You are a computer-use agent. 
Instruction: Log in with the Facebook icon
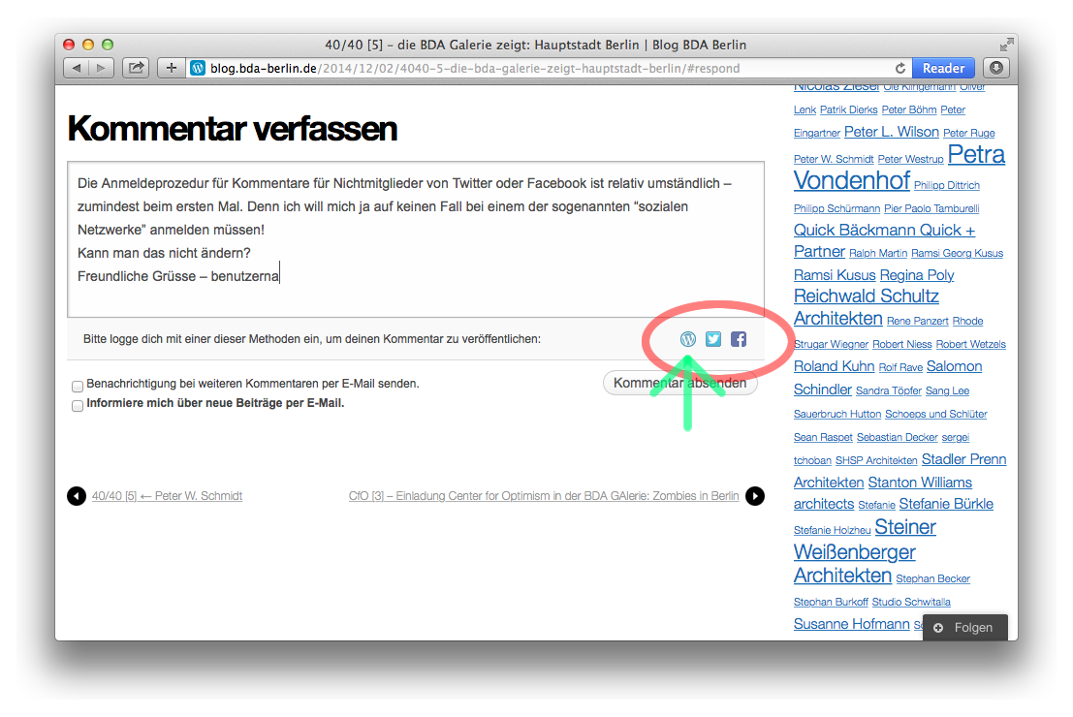[739, 339]
